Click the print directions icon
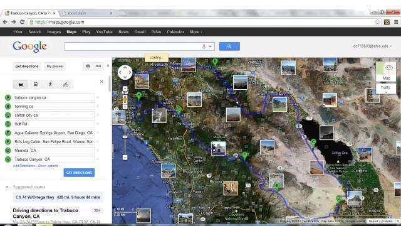 click(x=88, y=66)
